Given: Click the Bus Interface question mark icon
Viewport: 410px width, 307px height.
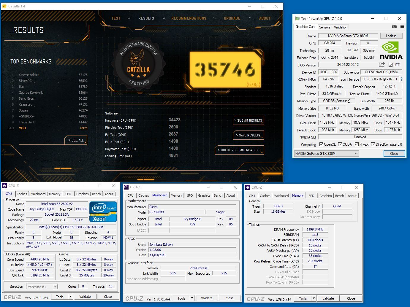Looking at the screenshot, I should coord(401,79).
